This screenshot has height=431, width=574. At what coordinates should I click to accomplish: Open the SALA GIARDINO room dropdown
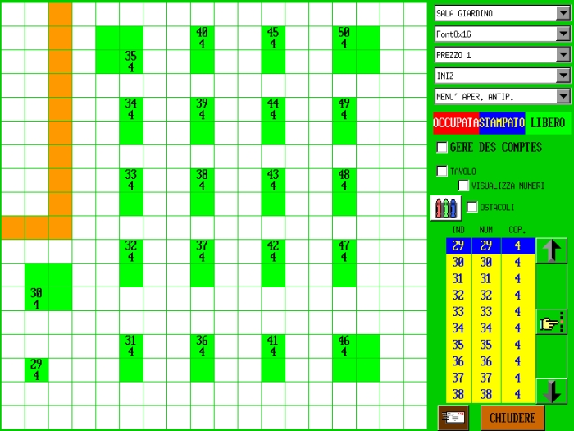click(x=502, y=13)
